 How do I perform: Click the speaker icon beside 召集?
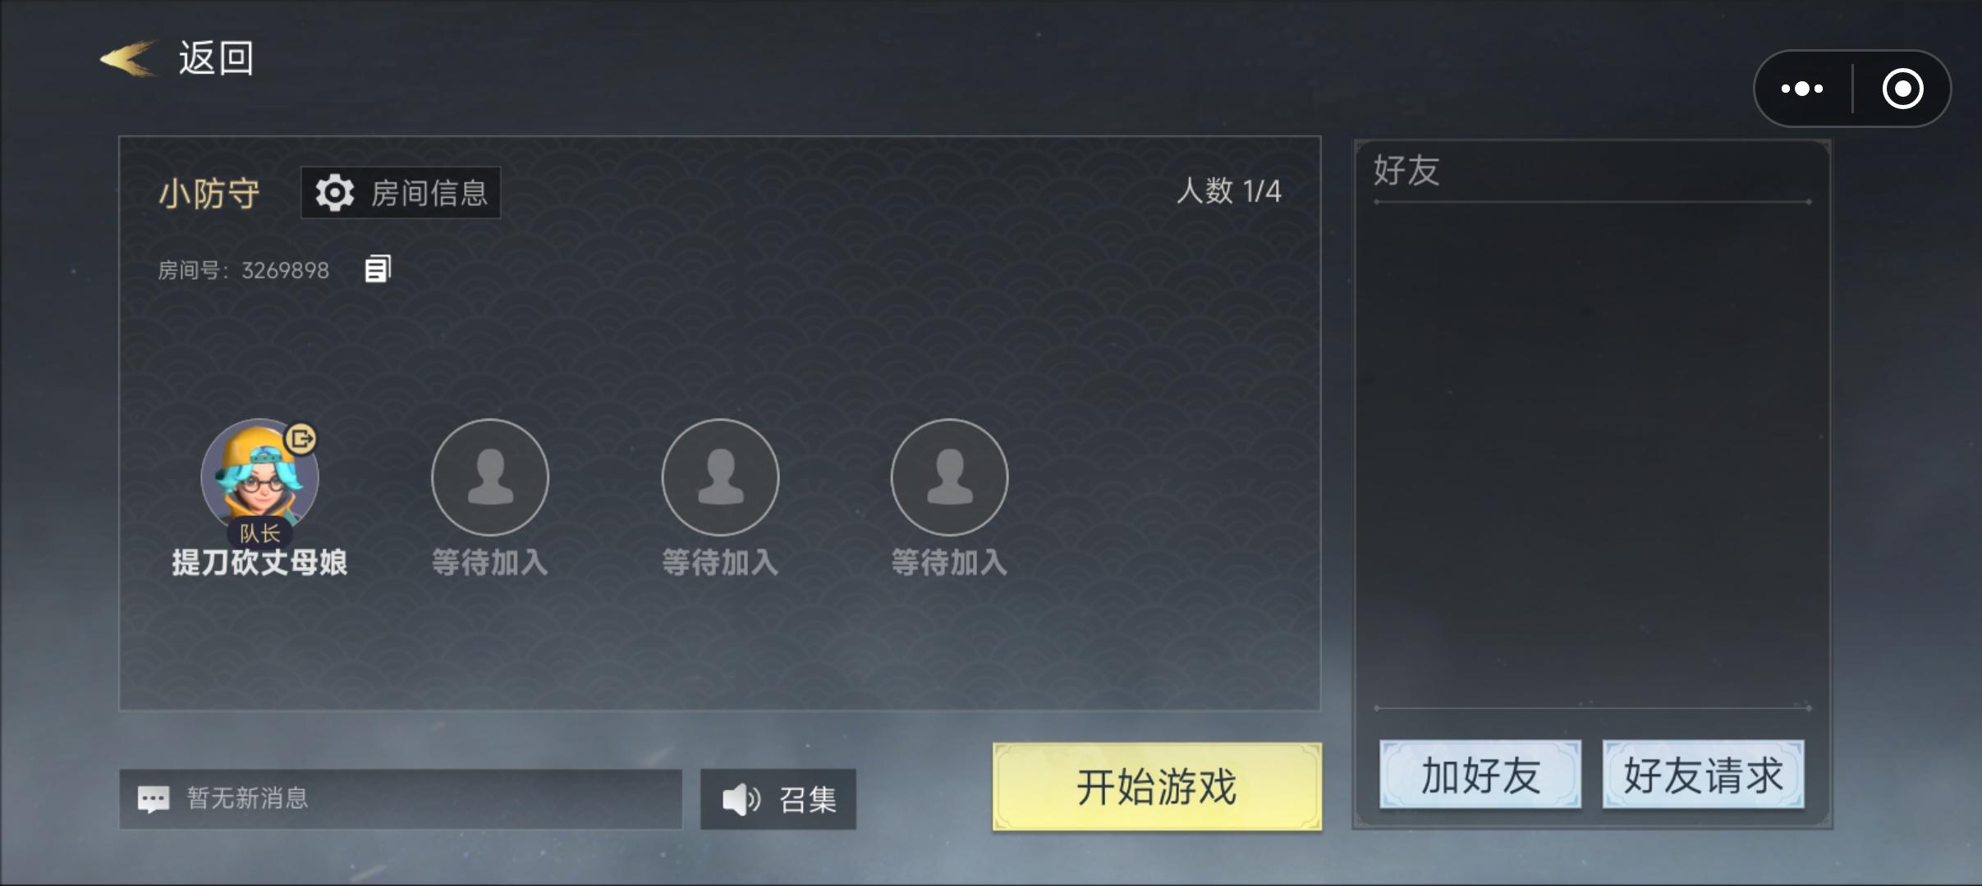pos(741,798)
